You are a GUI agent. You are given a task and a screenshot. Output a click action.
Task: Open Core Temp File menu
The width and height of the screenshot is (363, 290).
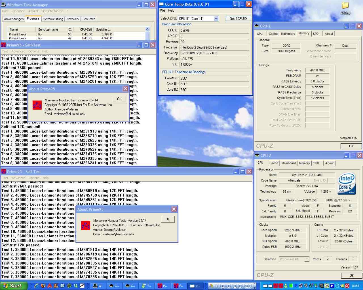point(162,10)
